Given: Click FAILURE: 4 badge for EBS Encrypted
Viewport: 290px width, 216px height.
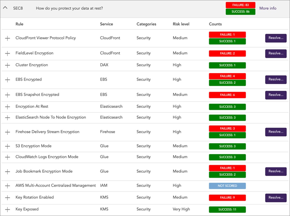Looking at the screenshot, I should click(x=227, y=76).
